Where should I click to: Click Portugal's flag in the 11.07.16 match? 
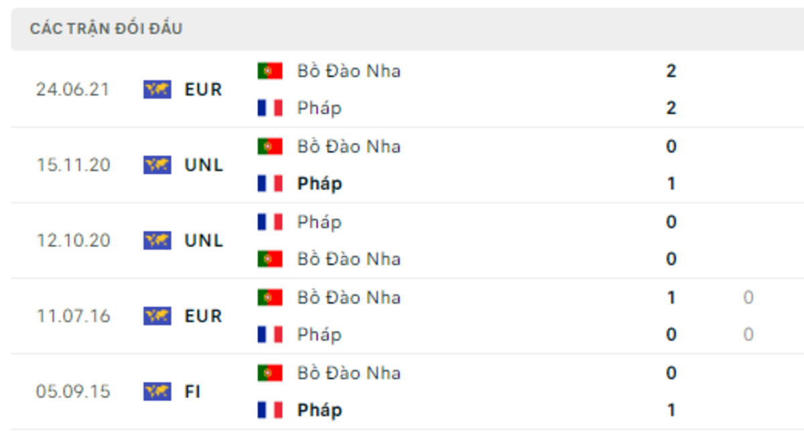pos(270,298)
